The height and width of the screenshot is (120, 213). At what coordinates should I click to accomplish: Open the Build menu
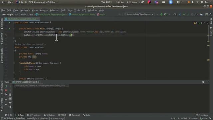pyautogui.click(x=63, y=10)
